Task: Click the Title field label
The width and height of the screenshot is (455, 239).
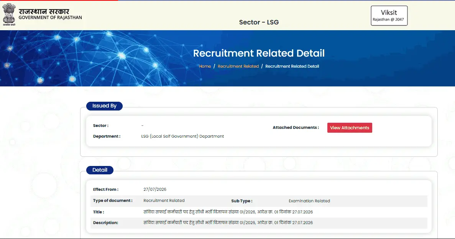Action: (99, 212)
